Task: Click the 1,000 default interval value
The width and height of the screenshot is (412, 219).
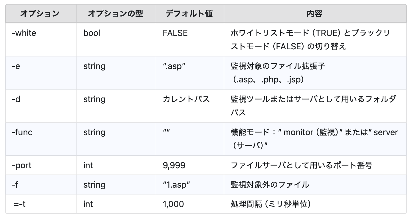Action: [173, 204]
